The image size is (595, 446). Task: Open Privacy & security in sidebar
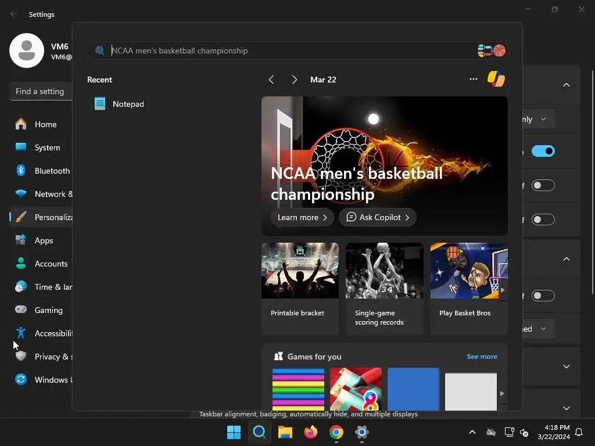pyautogui.click(x=41, y=357)
